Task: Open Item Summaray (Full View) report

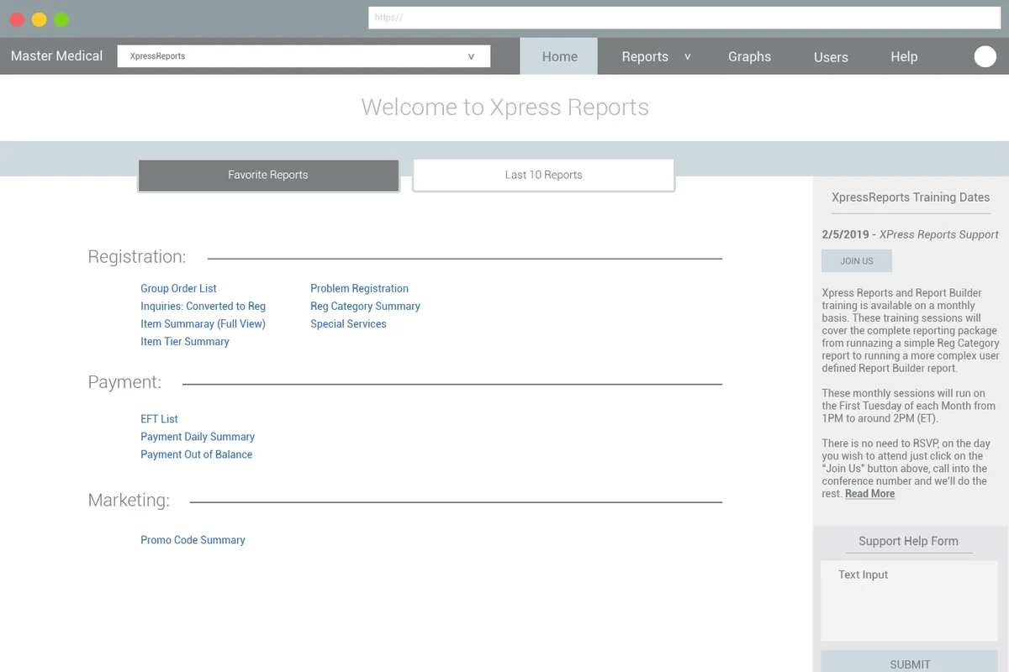Action: 203,323
